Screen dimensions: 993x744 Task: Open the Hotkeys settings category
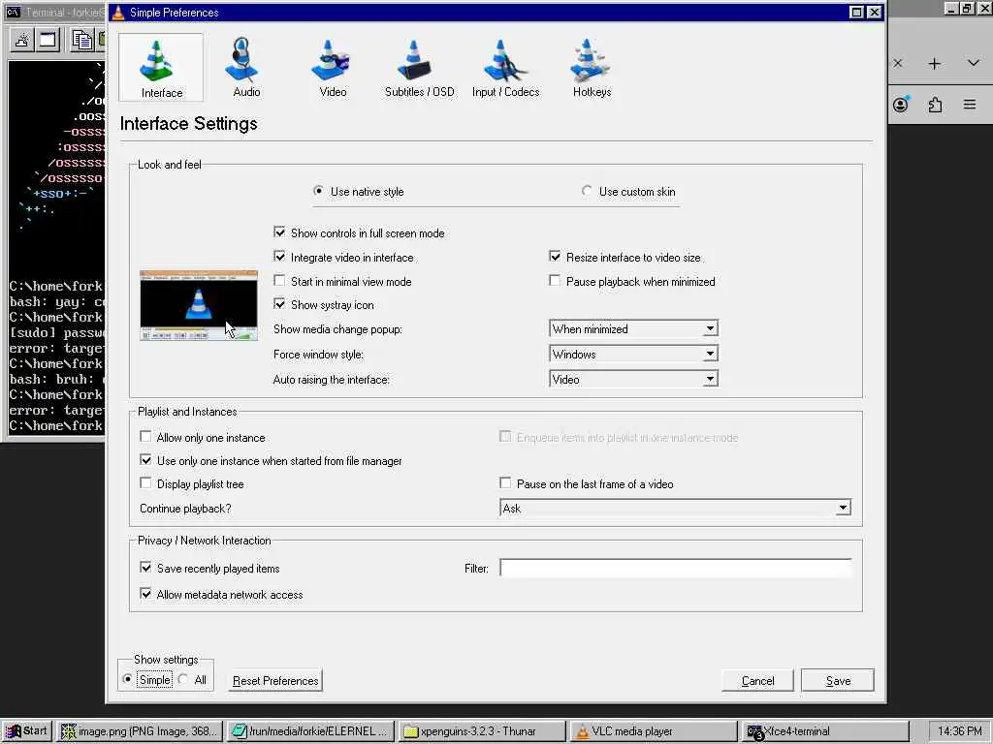point(592,68)
